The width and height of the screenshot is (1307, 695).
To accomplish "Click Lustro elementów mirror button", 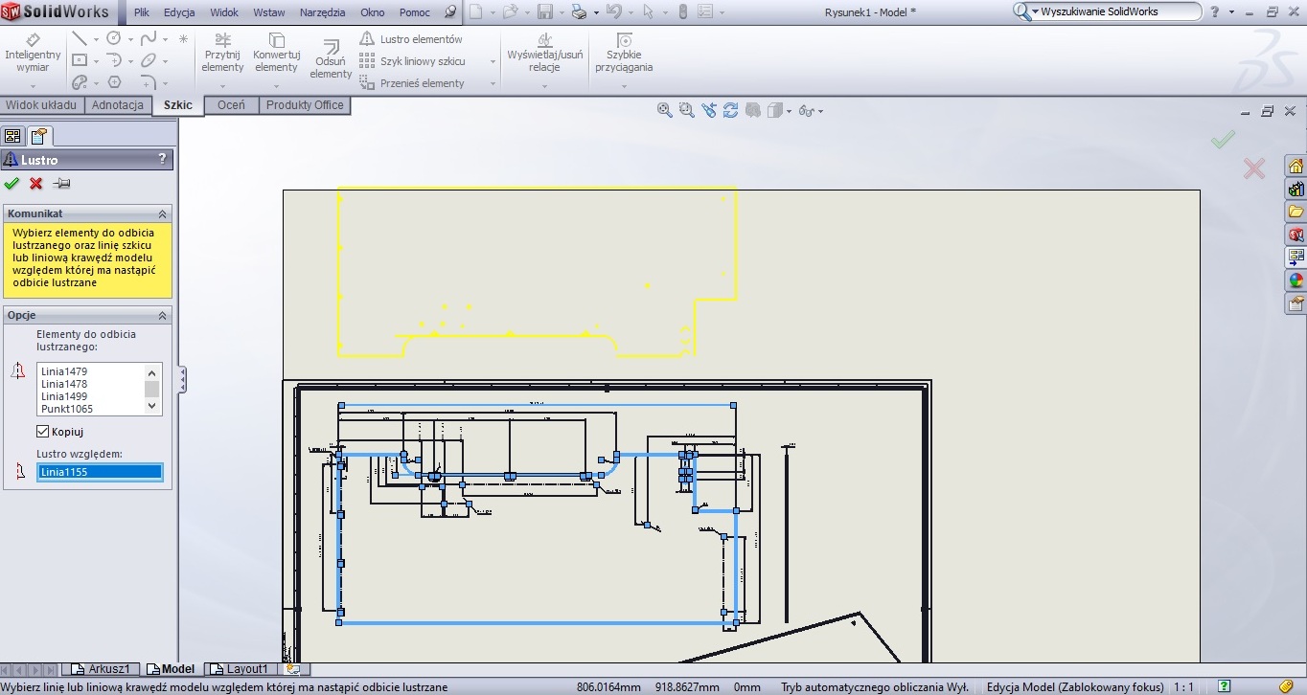I will (x=411, y=39).
